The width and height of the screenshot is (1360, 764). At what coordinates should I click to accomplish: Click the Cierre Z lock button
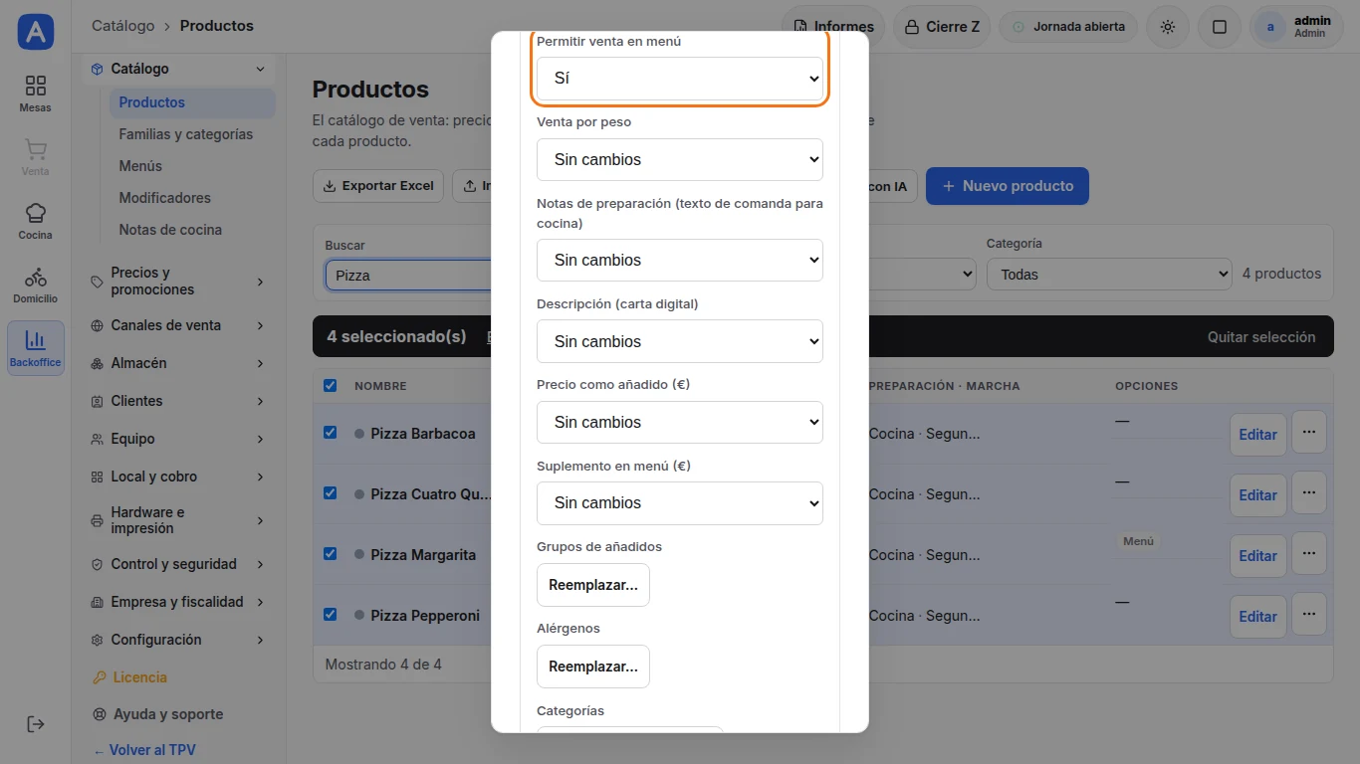942,27
